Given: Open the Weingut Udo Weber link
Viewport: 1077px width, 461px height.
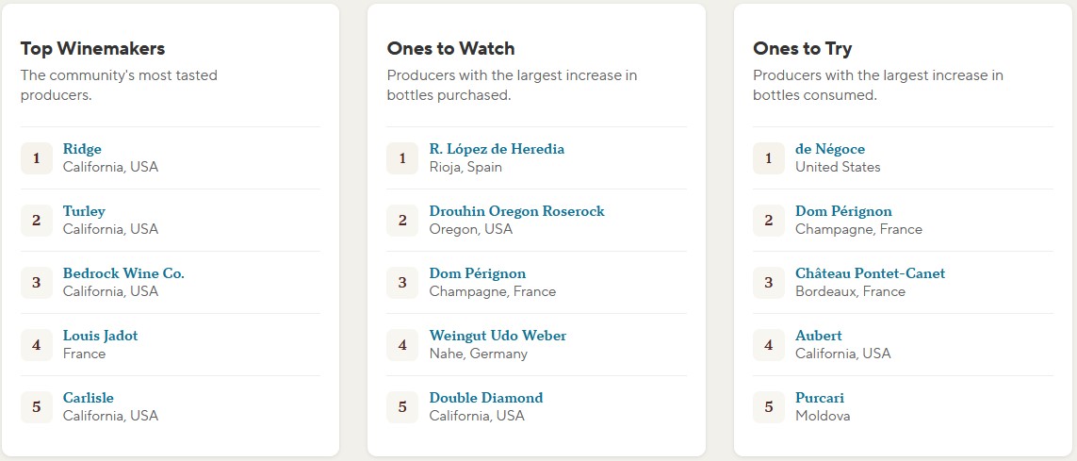Looking at the screenshot, I should 498,336.
